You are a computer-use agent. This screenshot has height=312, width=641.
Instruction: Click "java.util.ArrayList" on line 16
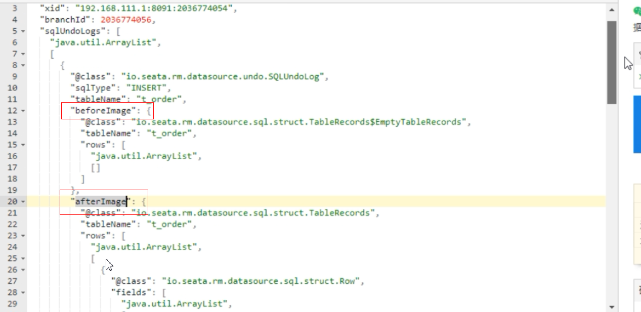click(144, 156)
